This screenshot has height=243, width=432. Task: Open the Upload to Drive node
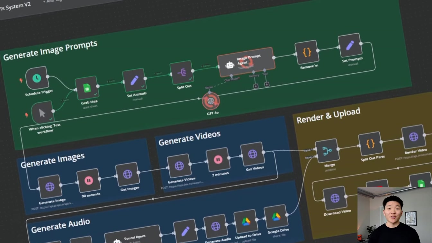coord(246,221)
